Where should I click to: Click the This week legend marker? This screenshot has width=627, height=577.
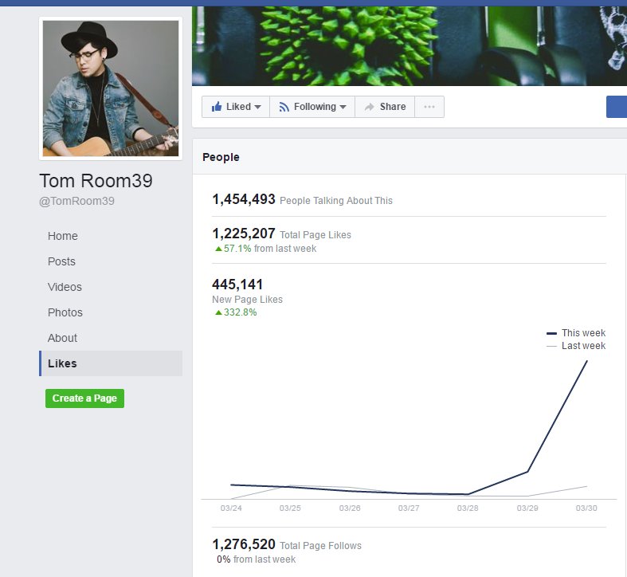[551, 333]
